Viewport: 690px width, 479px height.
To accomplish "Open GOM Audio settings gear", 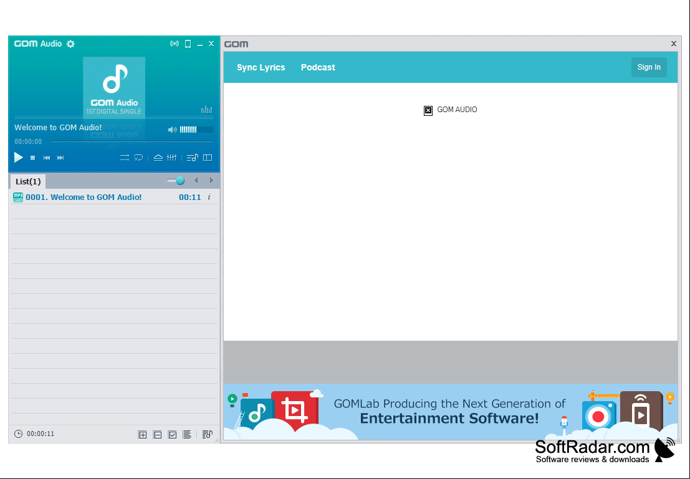I will coord(70,44).
